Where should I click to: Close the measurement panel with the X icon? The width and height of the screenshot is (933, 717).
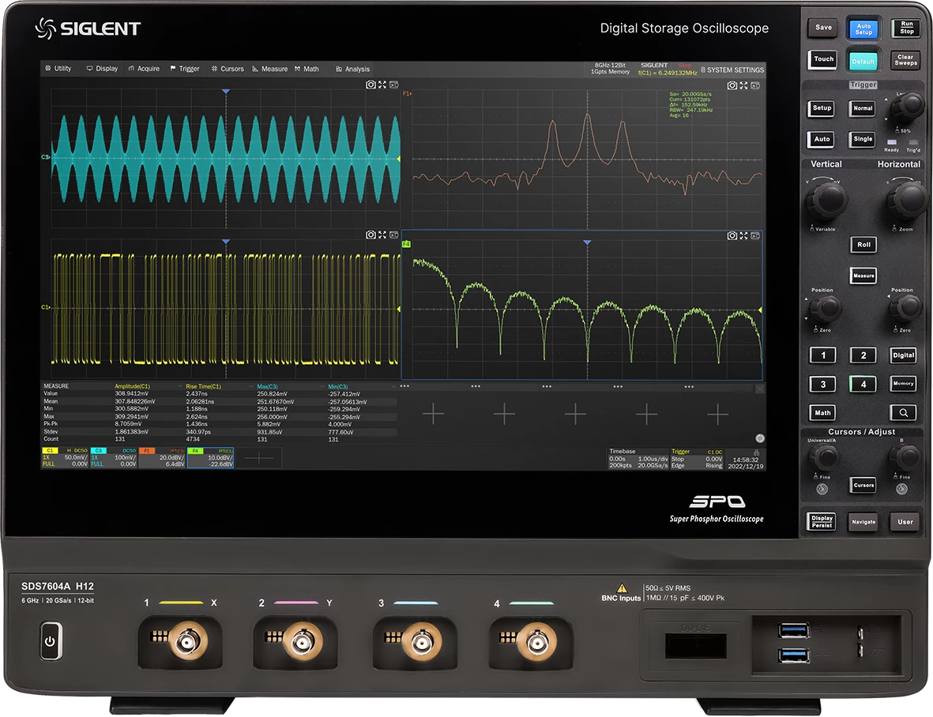[x=760, y=389]
